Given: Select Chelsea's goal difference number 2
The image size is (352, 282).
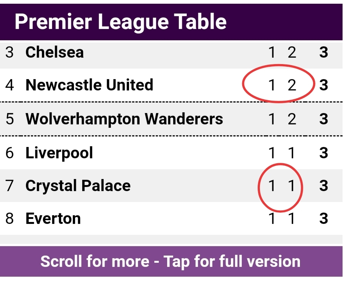Looking at the screenshot, I should 292,52.
